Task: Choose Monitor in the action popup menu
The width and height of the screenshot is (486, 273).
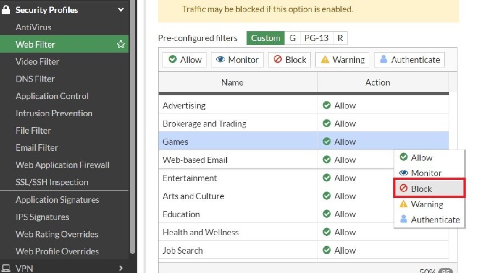Action: 426,173
